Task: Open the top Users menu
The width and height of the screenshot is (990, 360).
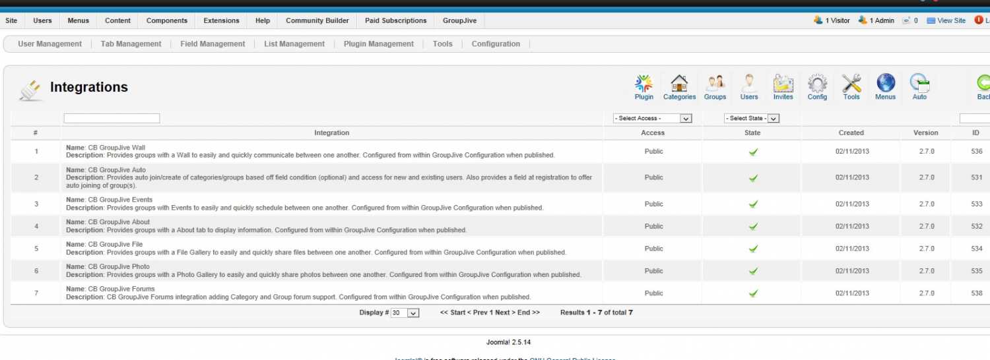Action: (x=42, y=20)
